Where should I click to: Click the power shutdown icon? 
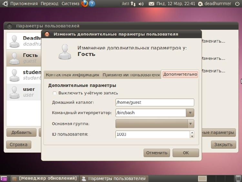tap(237, 4)
